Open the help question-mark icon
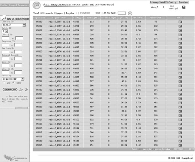 pos(26,90)
